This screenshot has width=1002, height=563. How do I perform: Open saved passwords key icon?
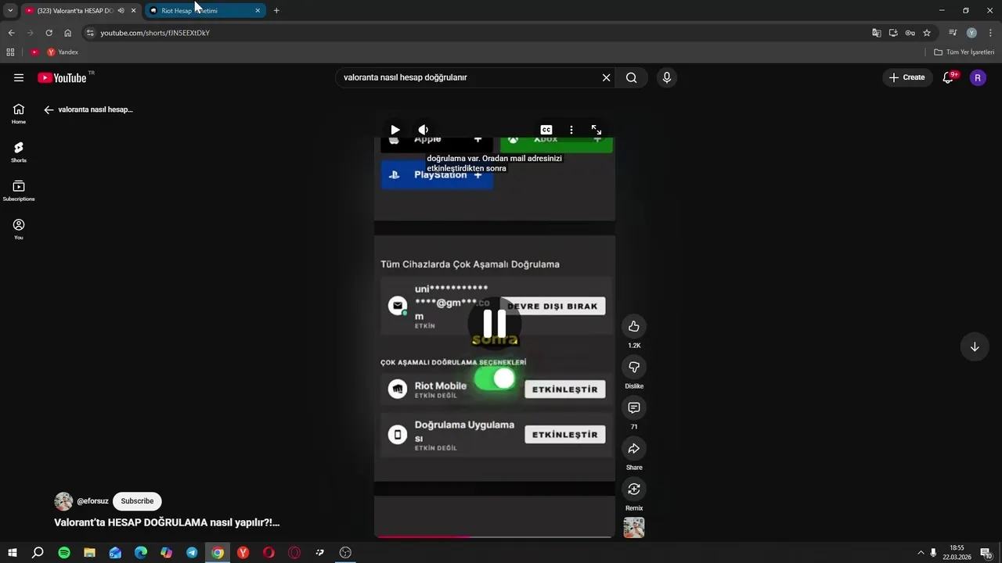coord(910,33)
